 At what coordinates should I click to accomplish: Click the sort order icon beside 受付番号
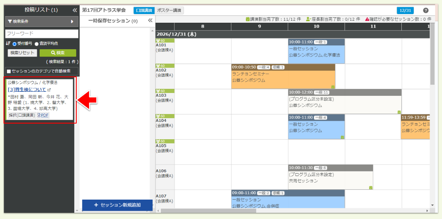[x=8, y=43]
